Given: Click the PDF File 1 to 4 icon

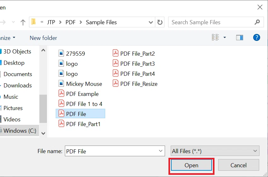Looking at the screenshot, I should coord(61,104).
